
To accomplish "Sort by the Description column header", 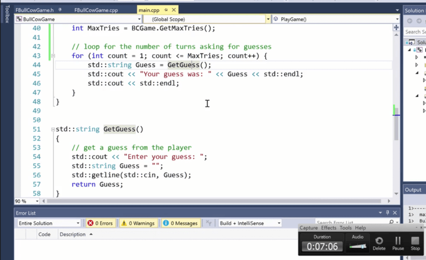I will point(73,234).
